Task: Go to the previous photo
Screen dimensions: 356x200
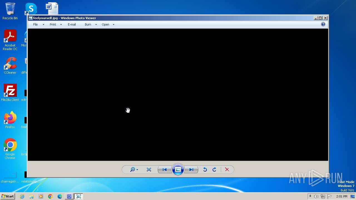Action: click(165, 169)
